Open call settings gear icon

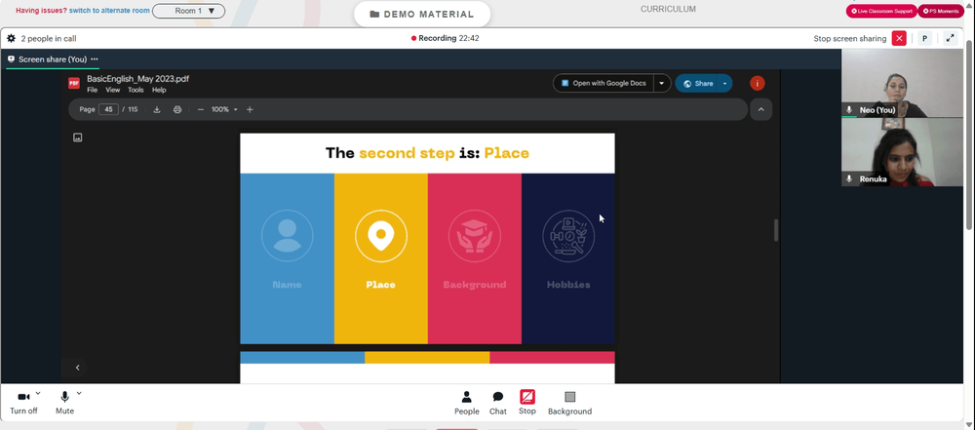tap(11, 39)
